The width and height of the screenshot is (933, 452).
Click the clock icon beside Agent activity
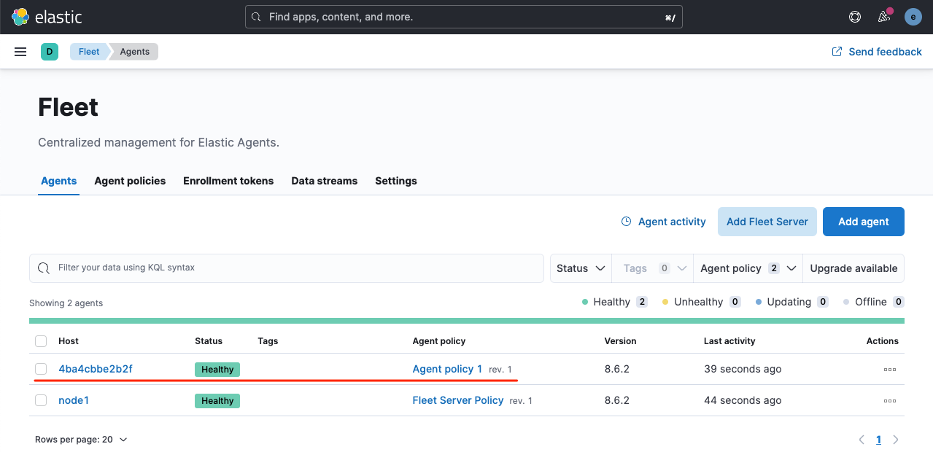pos(626,222)
